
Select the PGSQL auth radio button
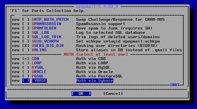pyautogui.click(x=26, y=76)
